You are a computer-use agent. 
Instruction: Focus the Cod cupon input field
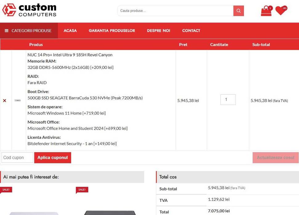(17, 158)
